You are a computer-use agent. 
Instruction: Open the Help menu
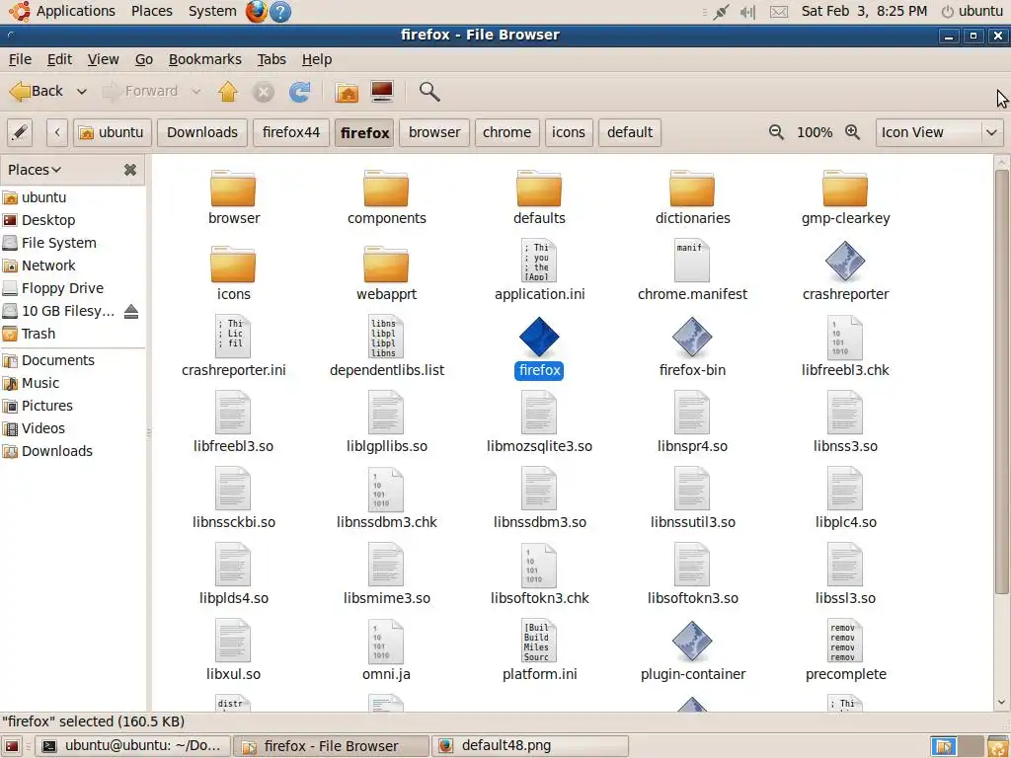317,59
